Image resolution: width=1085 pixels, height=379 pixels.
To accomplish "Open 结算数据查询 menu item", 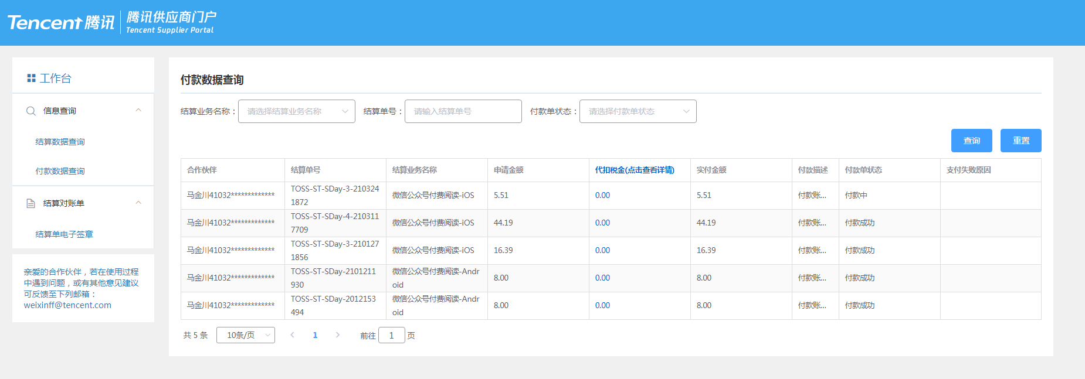I will (x=60, y=142).
